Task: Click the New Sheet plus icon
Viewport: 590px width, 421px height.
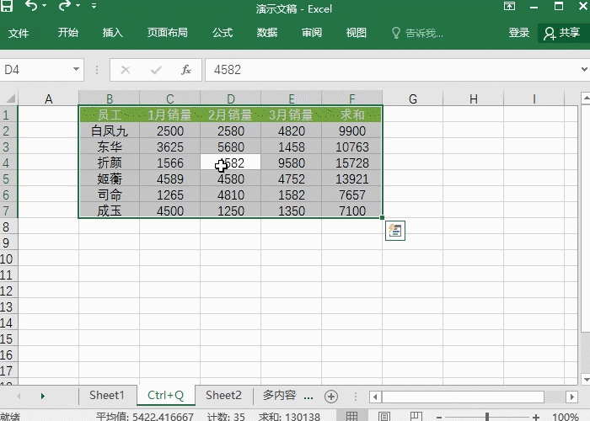Action: point(331,397)
